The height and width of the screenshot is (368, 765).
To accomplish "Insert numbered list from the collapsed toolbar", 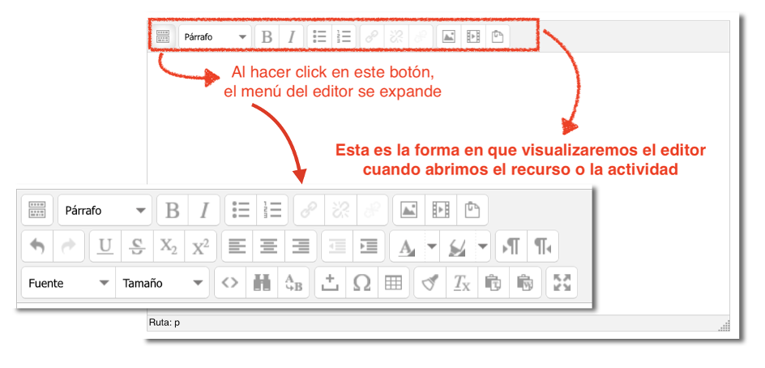I will click(x=344, y=36).
